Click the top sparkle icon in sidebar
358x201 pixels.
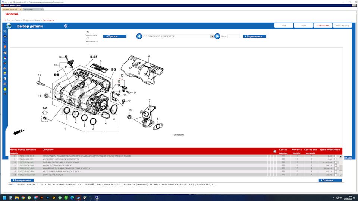[x=5, y=31]
